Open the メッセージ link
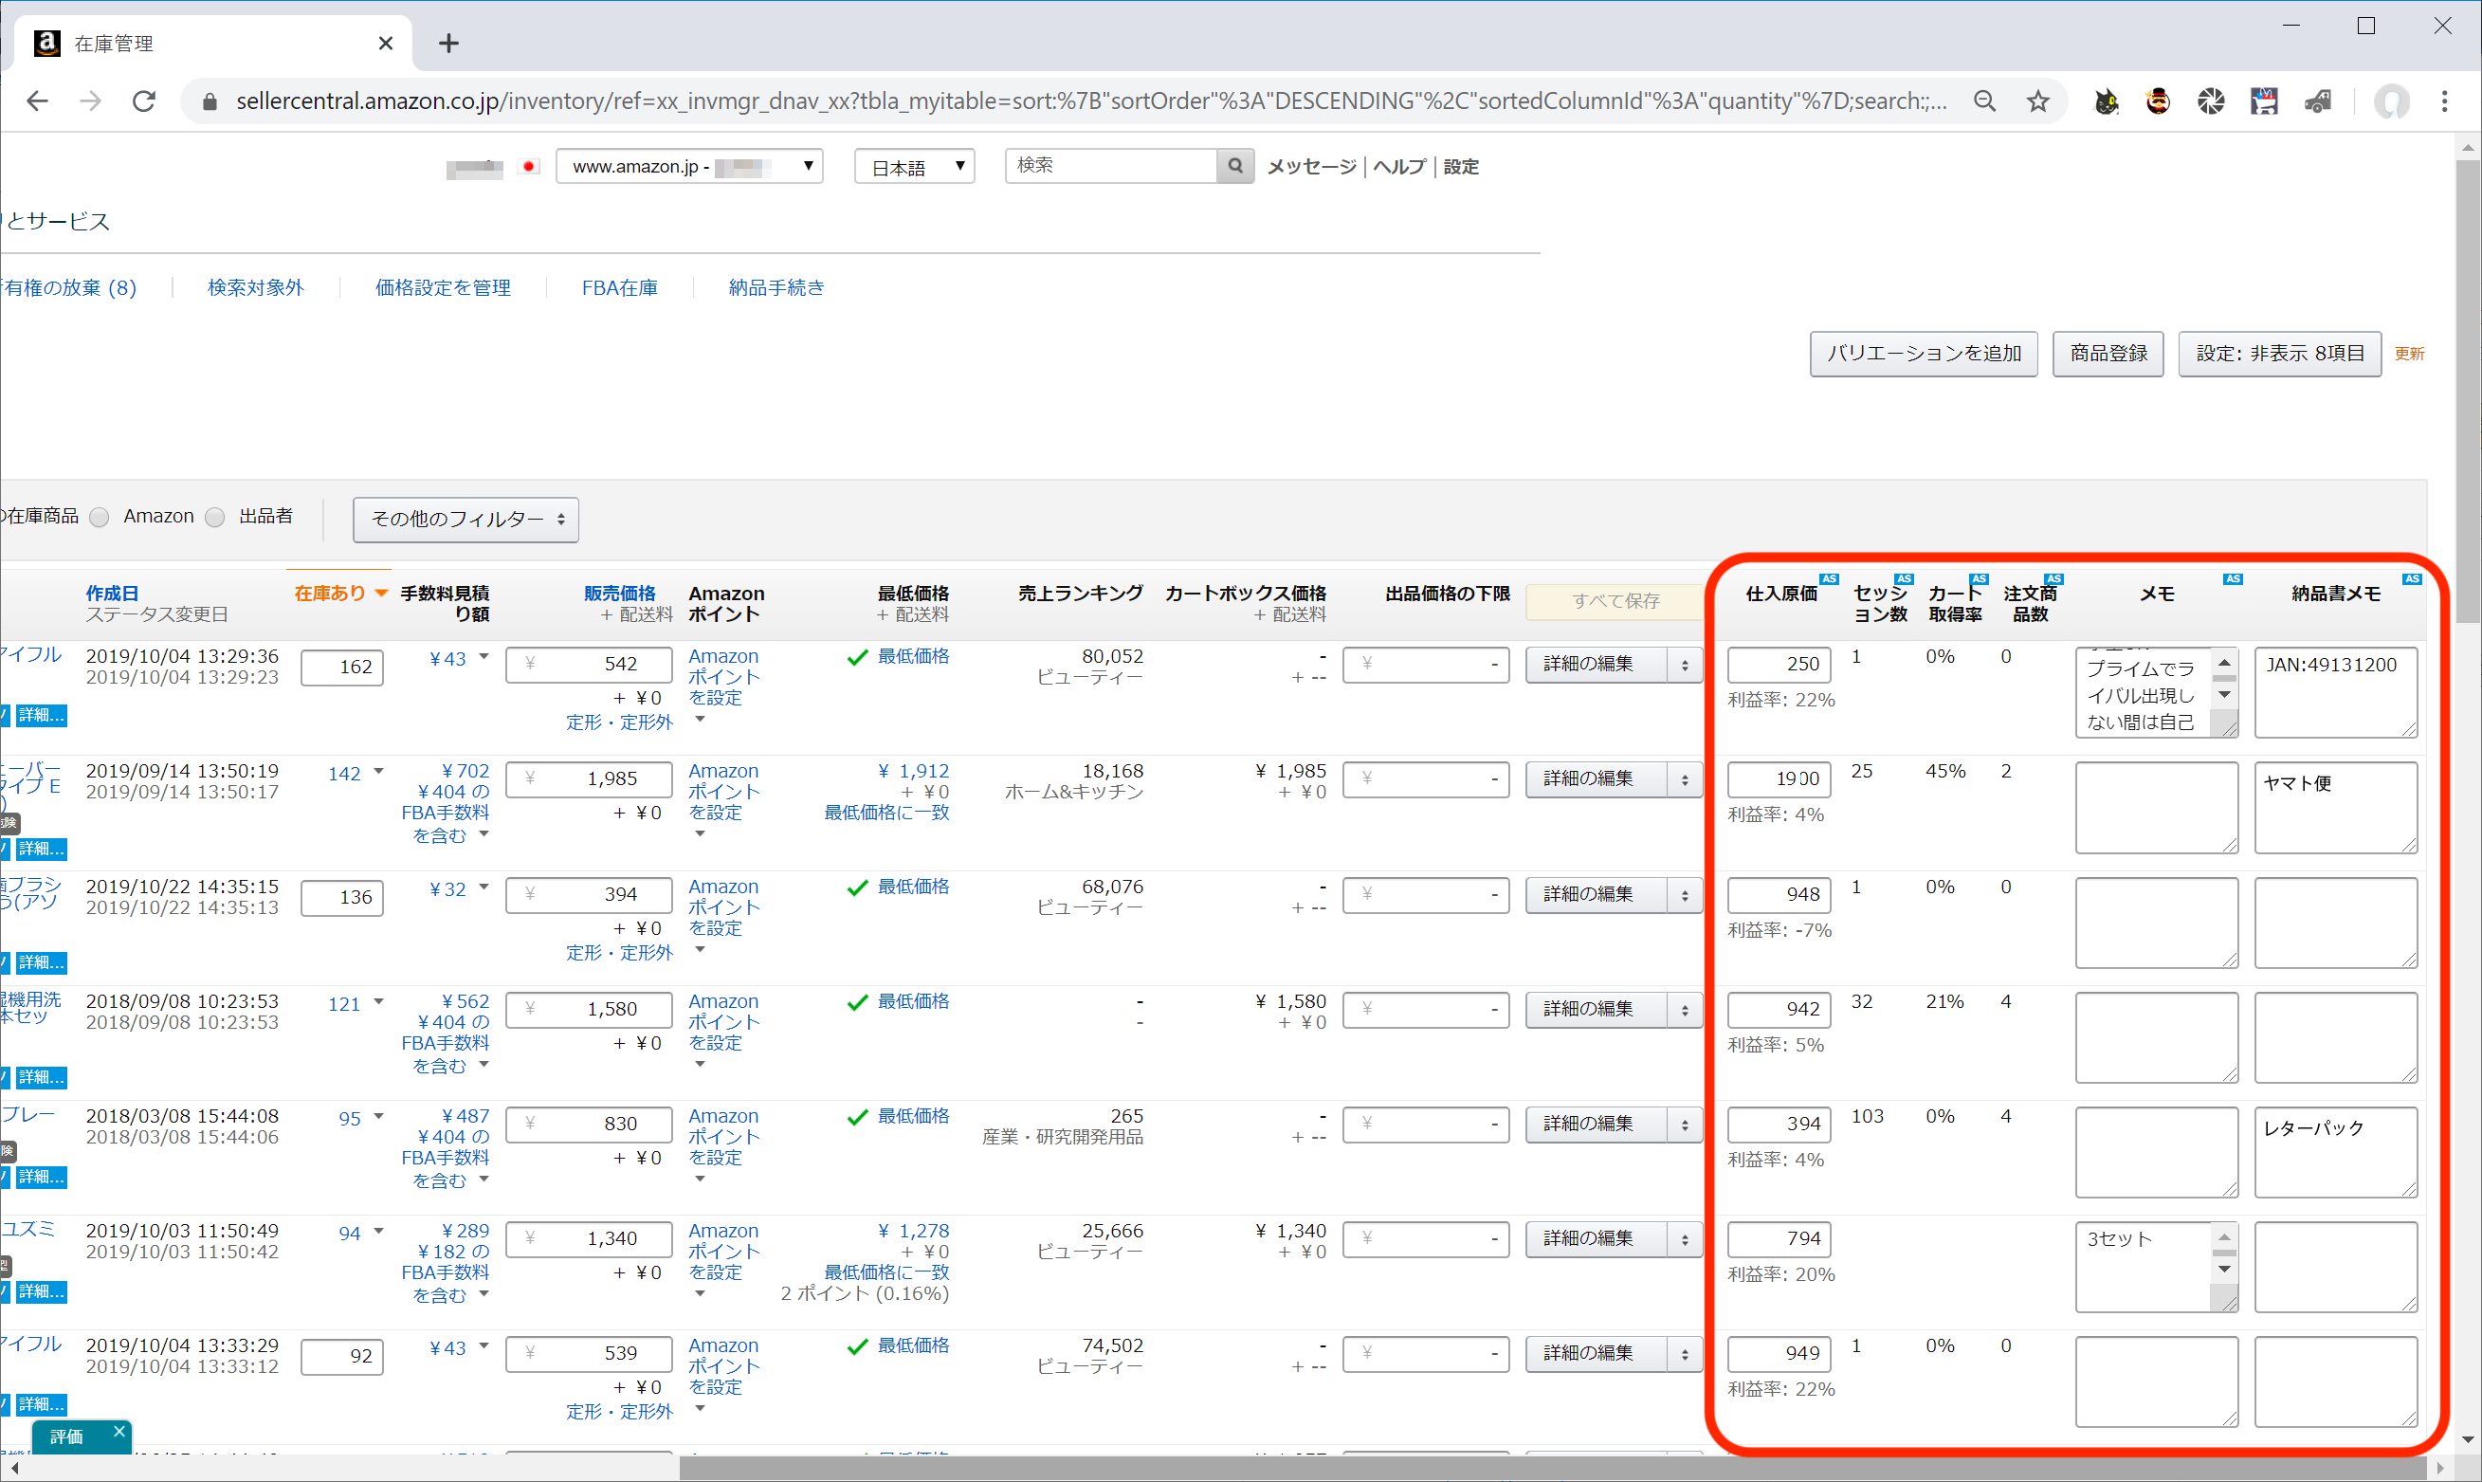The height and width of the screenshot is (1482, 2482). point(1312,167)
